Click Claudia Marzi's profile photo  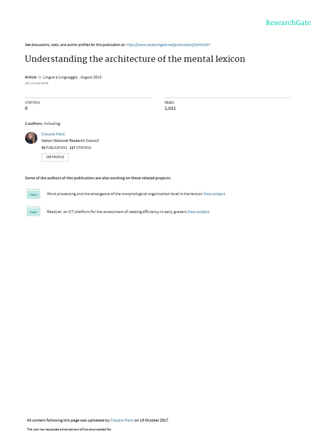click(x=31, y=138)
